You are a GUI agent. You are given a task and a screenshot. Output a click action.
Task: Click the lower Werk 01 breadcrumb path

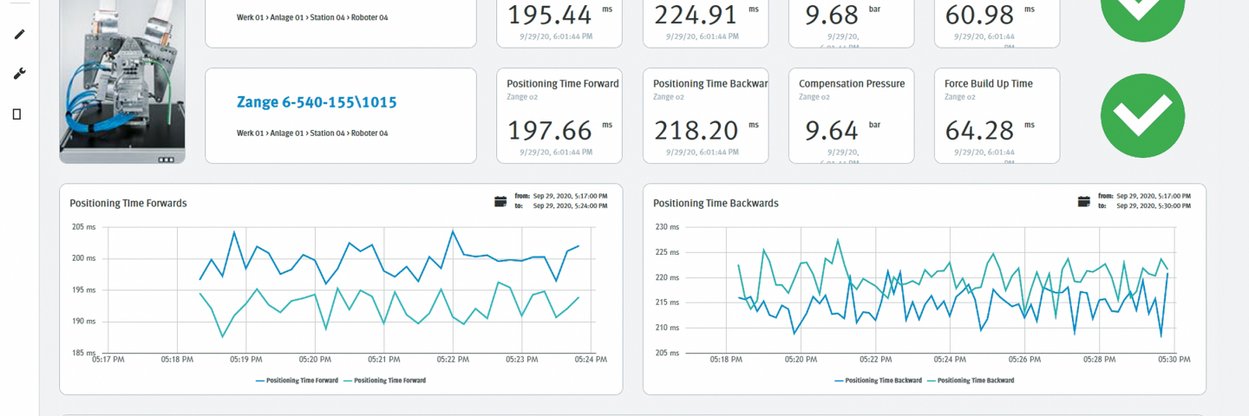(312, 133)
